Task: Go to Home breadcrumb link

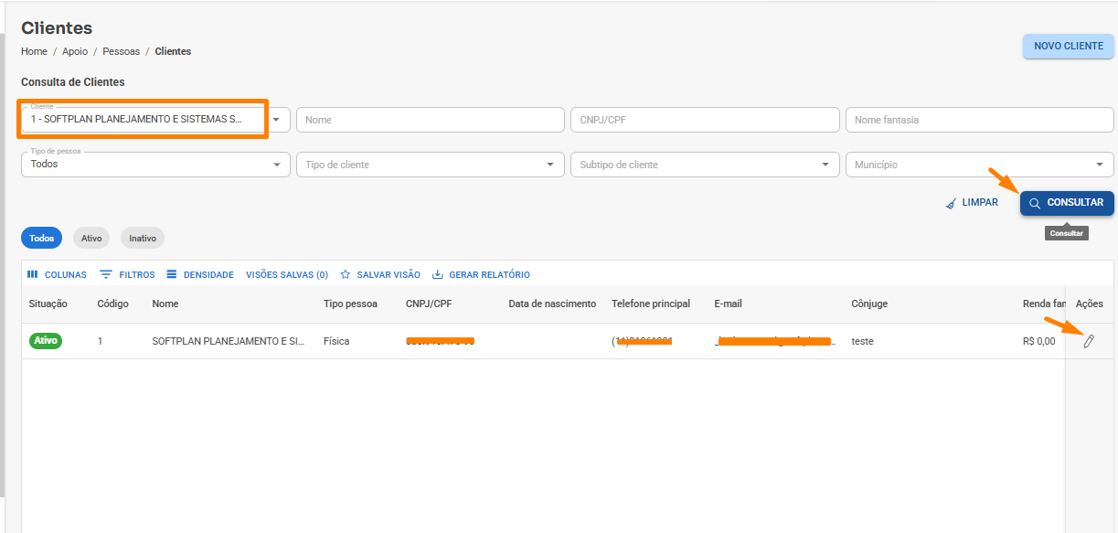Action: pos(34,51)
